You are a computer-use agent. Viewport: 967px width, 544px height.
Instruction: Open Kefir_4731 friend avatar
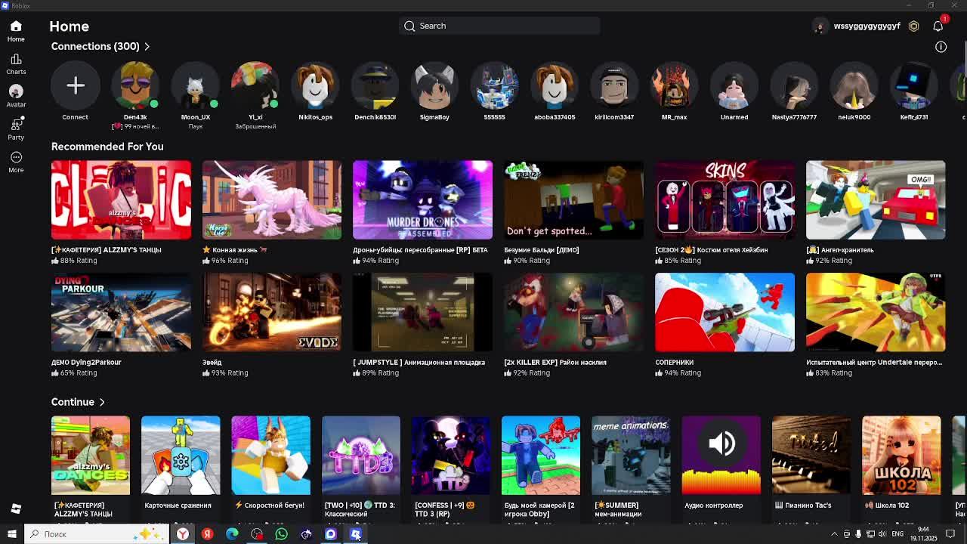coord(913,85)
